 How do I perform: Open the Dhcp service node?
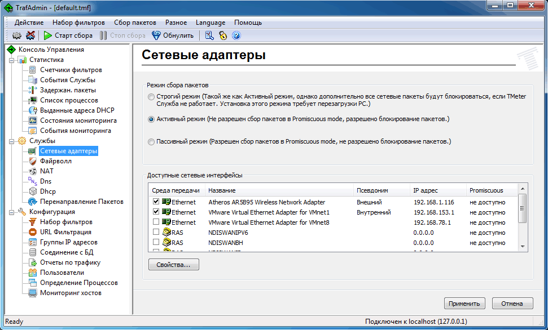[48, 191]
